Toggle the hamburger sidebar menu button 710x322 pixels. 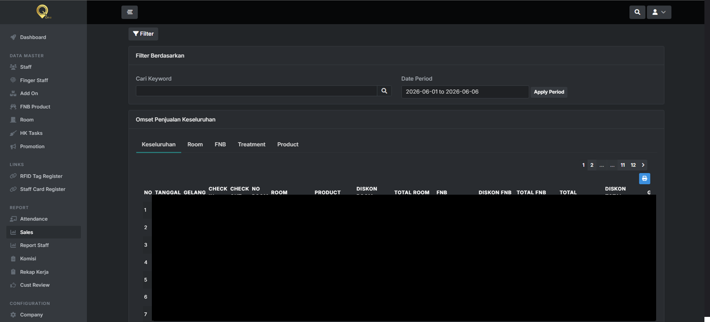point(130,12)
